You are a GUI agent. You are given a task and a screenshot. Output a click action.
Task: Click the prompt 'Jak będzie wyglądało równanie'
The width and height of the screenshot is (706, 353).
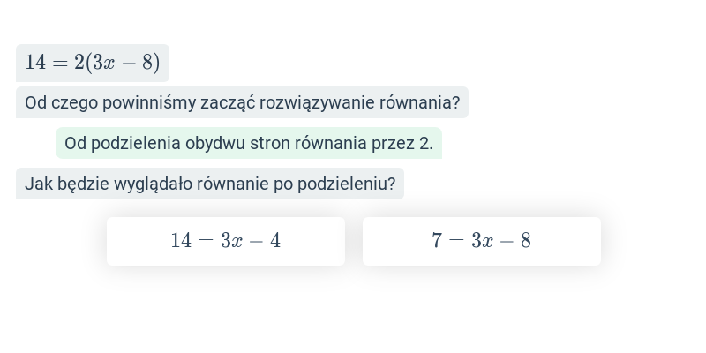coord(210,184)
